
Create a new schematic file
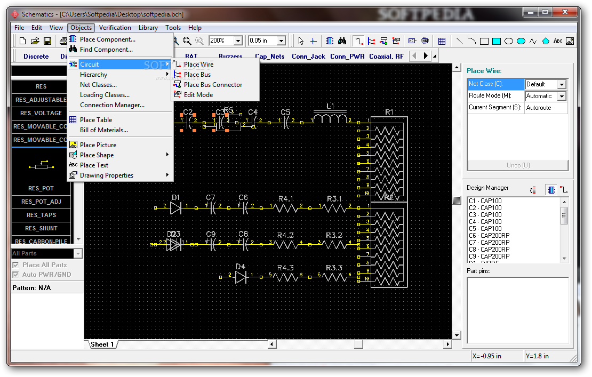[22, 41]
